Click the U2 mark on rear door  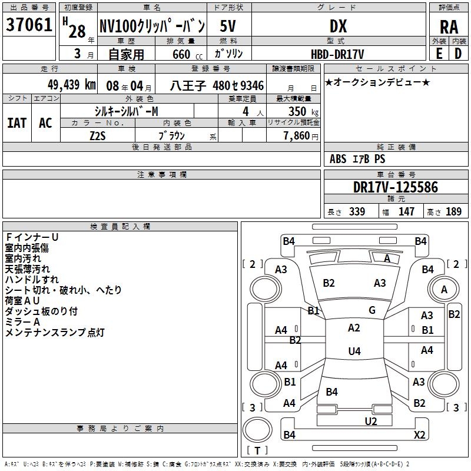pyautogui.click(x=371, y=422)
